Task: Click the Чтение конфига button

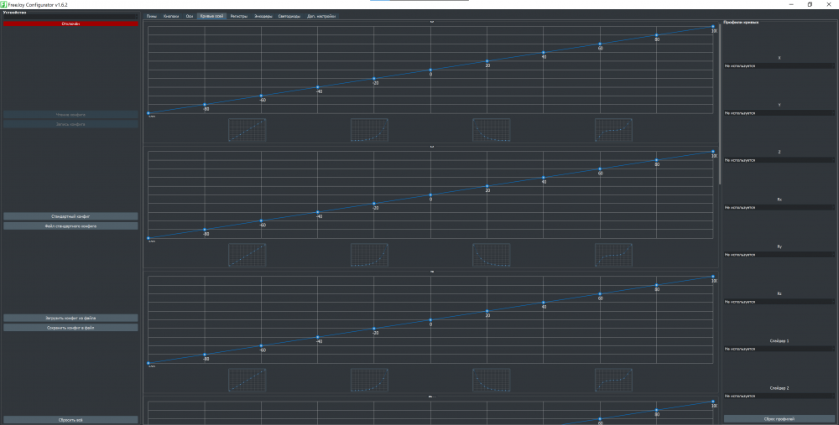Action: coord(70,114)
